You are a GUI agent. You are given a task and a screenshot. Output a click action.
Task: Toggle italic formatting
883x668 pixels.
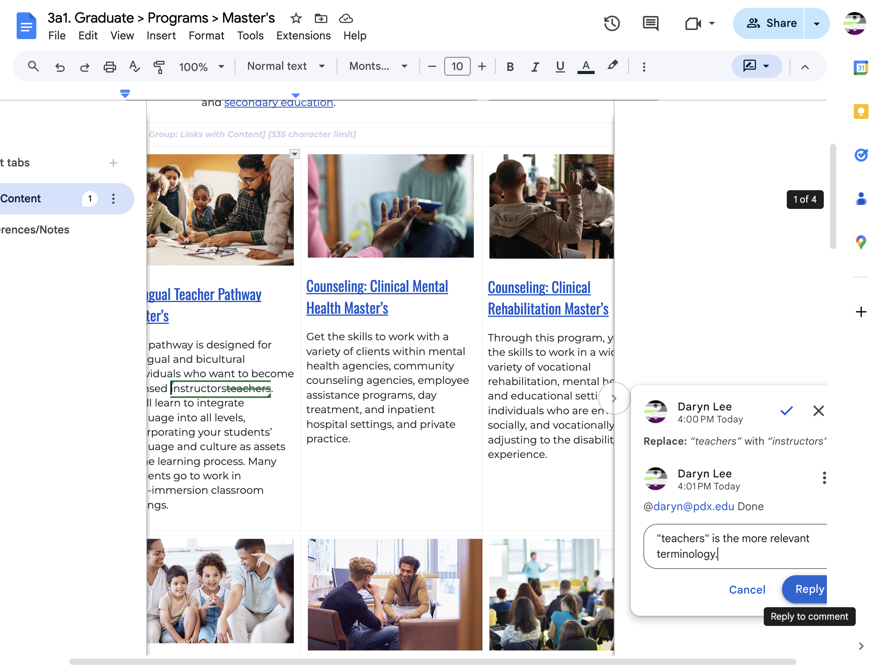(x=535, y=67)
